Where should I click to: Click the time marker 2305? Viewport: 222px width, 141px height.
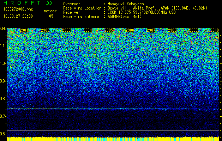[x=109, y=30]
